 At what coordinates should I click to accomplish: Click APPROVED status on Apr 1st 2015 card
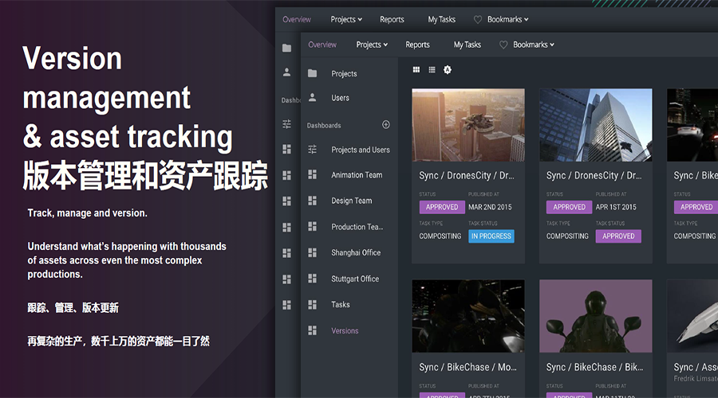tap(569, 207)
